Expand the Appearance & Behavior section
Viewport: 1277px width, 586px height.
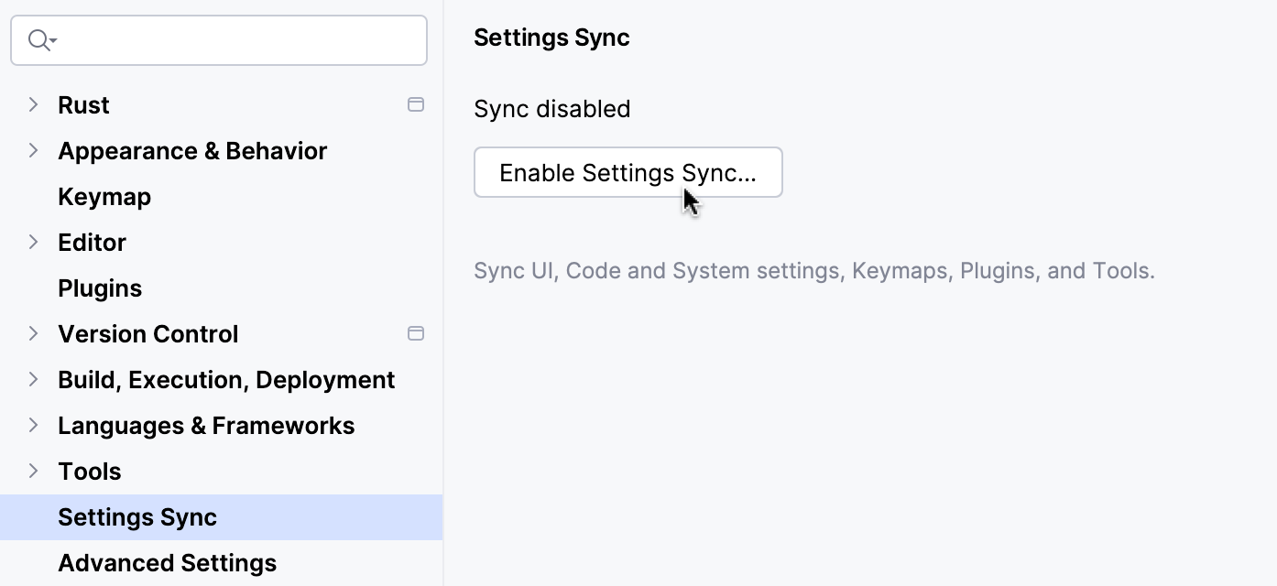(33, 150)
